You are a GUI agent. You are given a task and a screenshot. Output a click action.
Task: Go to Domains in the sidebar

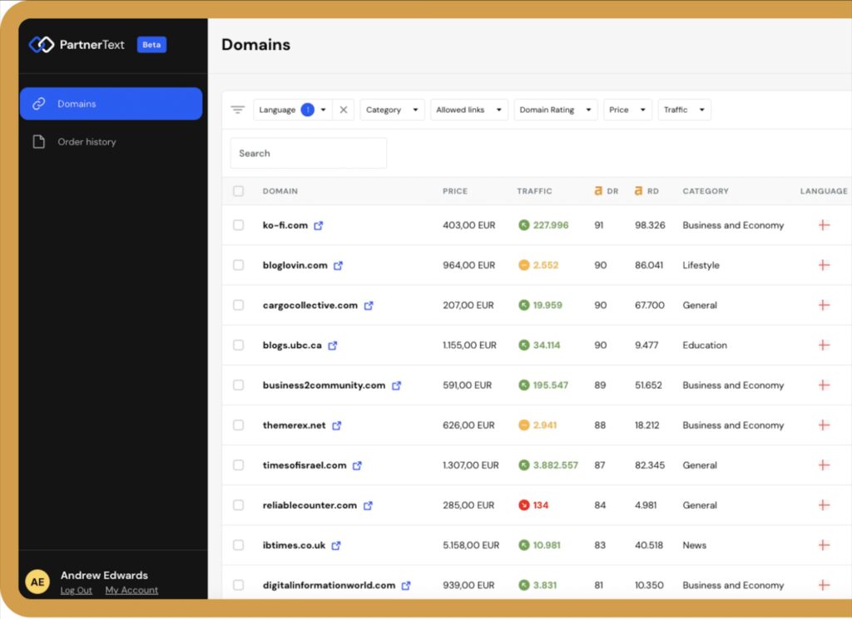111,104
